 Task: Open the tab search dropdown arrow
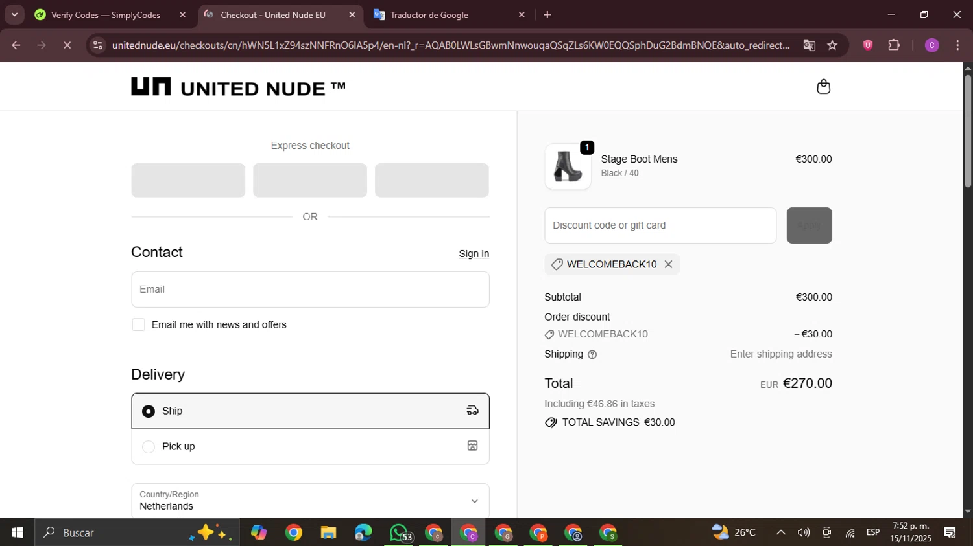14,15
